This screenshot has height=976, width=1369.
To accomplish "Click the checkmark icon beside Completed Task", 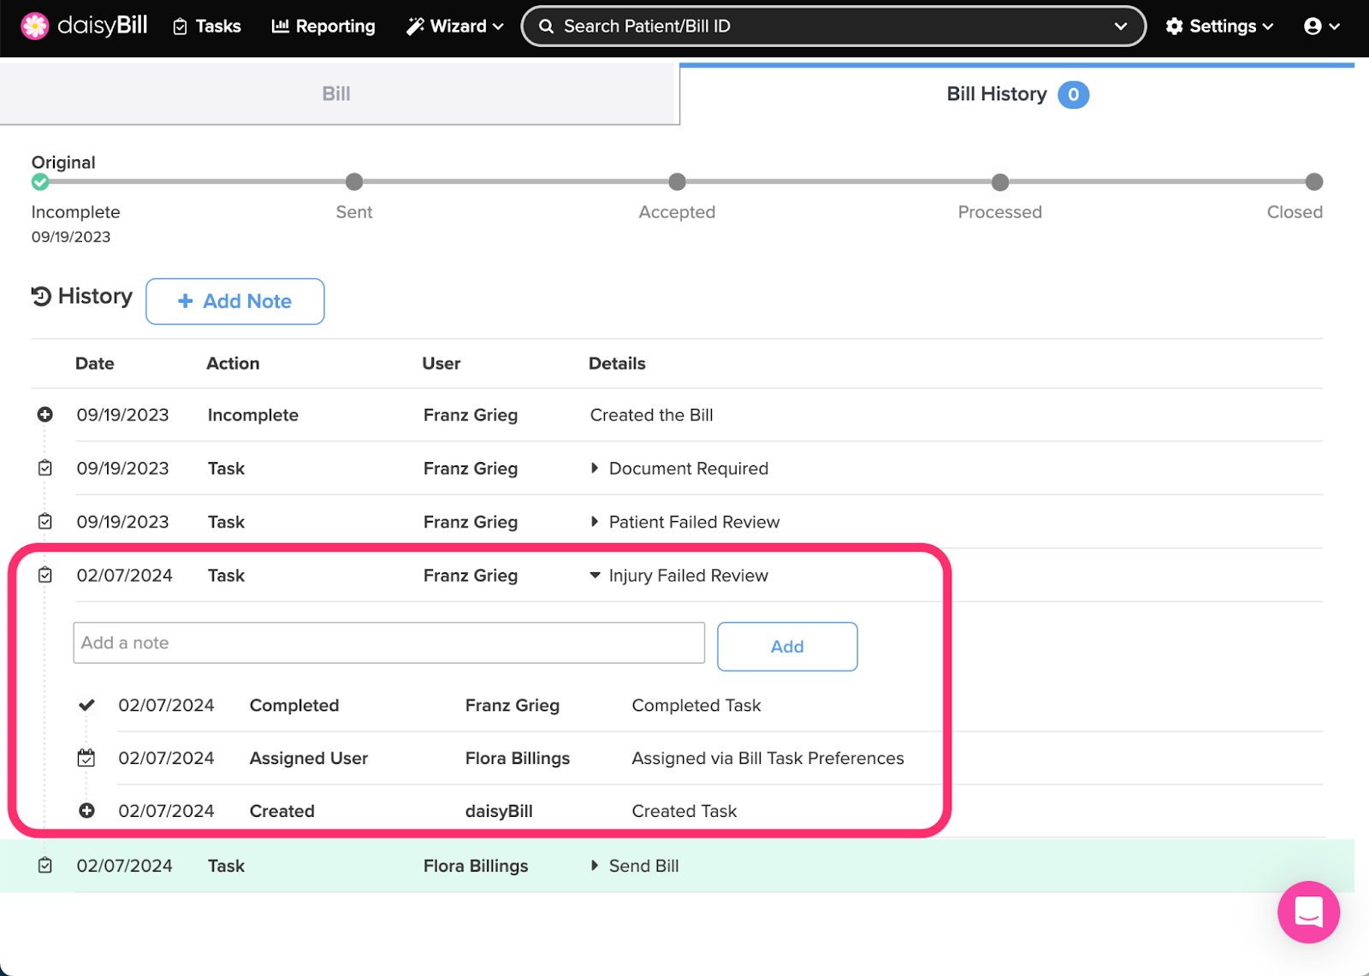I will 86,706.
